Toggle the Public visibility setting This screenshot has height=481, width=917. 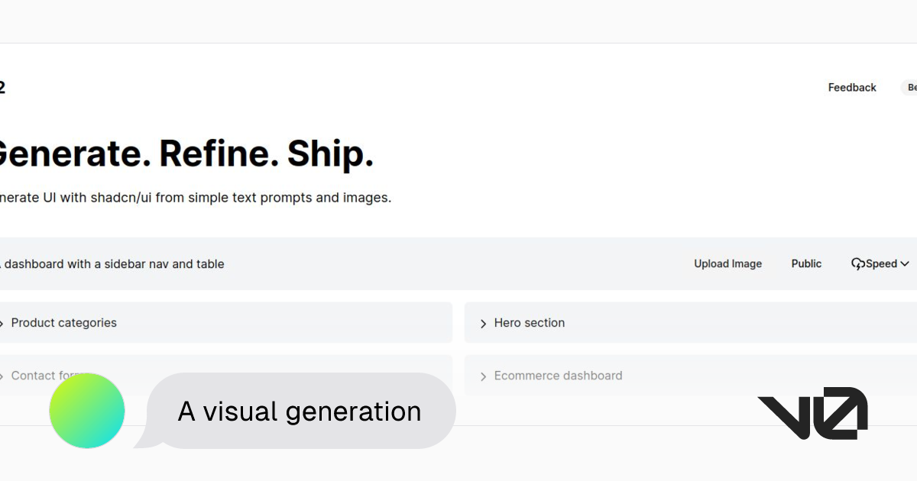coord(805,263)
